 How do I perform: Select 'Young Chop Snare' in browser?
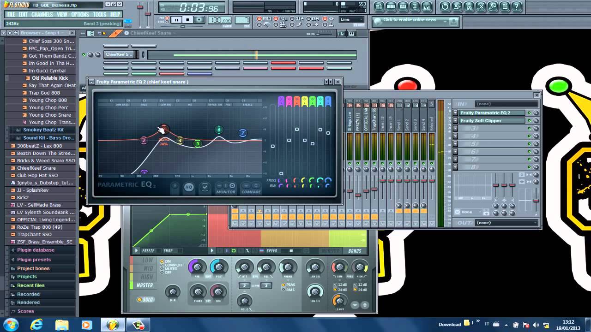point(50,115)
